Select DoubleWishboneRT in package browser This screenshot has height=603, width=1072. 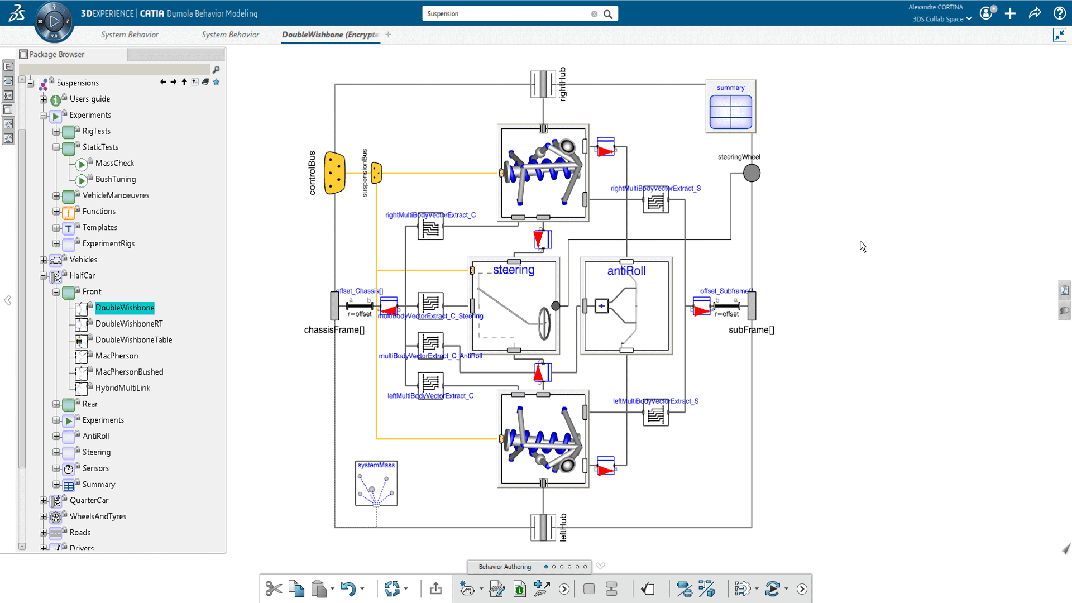click(129, 323)
